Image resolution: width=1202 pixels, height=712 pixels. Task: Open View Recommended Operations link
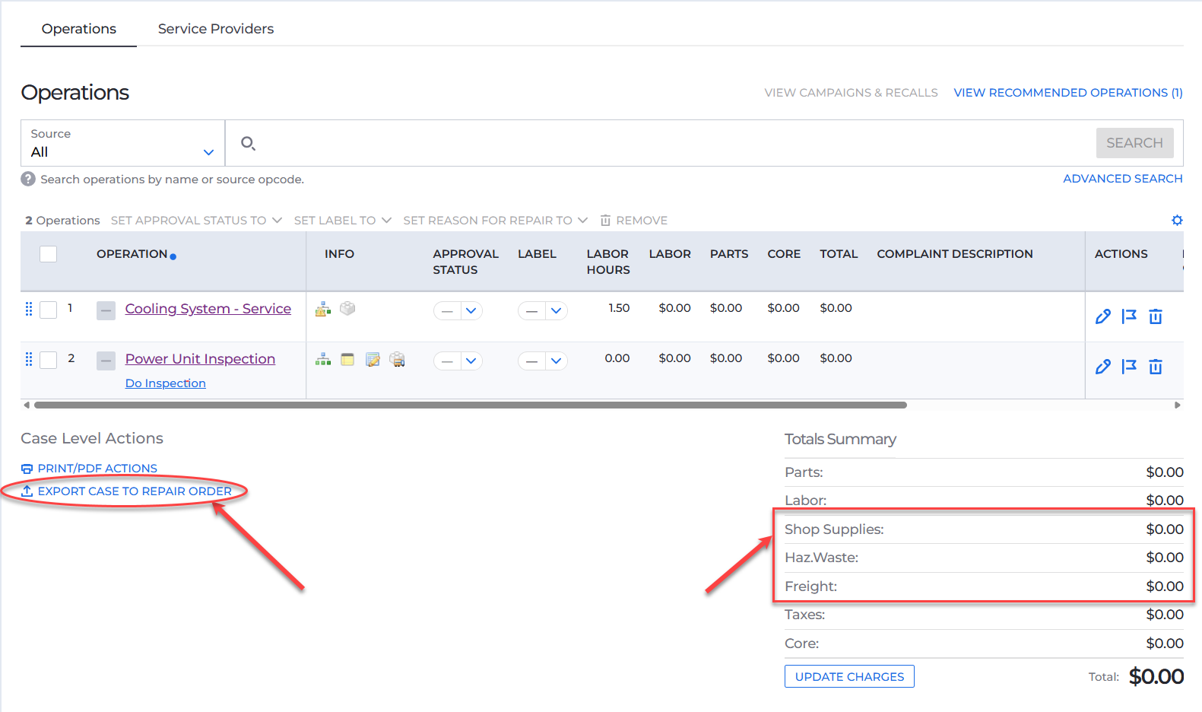(1068, 93)
